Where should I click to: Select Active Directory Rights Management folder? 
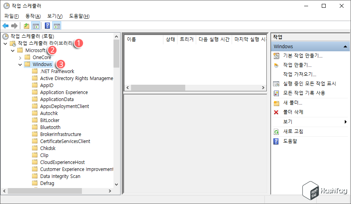(76, 78)
